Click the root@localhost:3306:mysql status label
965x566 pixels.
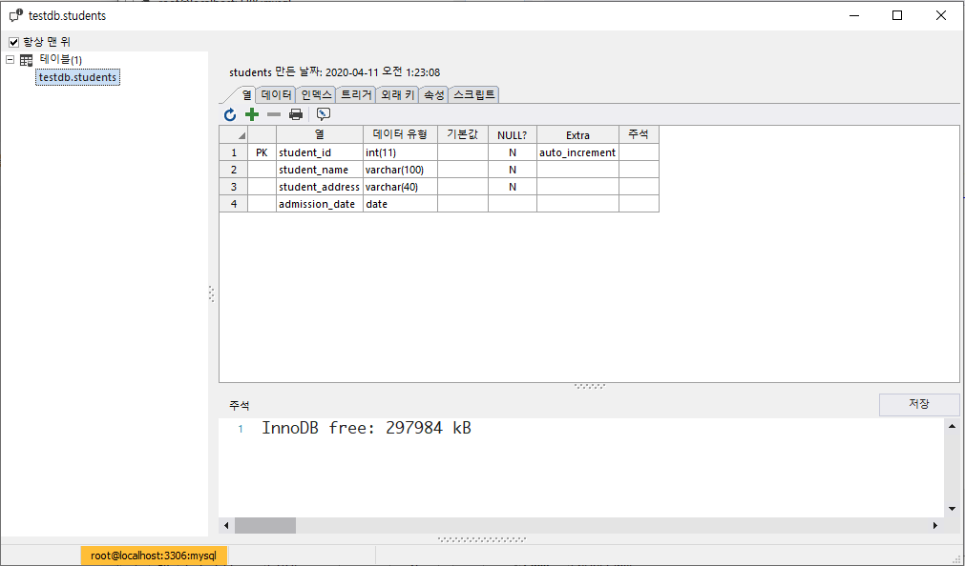(154, 556)
